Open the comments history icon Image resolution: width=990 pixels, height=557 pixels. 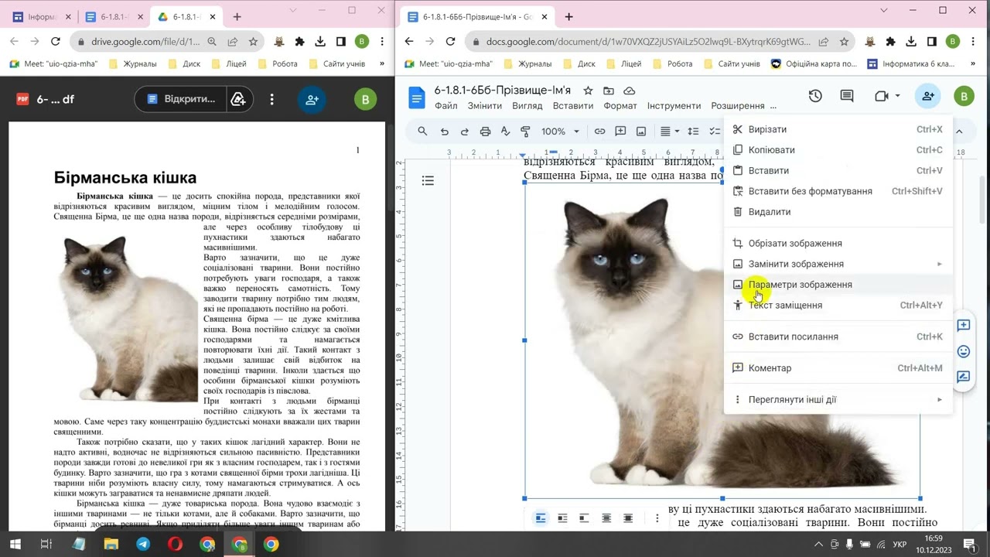tap(847, 96)
